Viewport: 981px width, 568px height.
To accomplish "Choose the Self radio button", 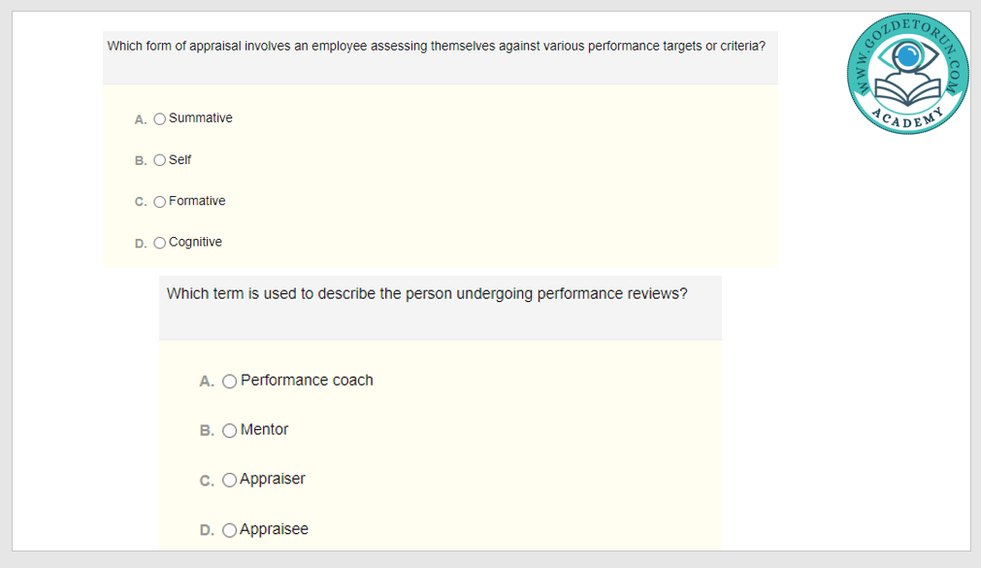I will pos(160,160).
